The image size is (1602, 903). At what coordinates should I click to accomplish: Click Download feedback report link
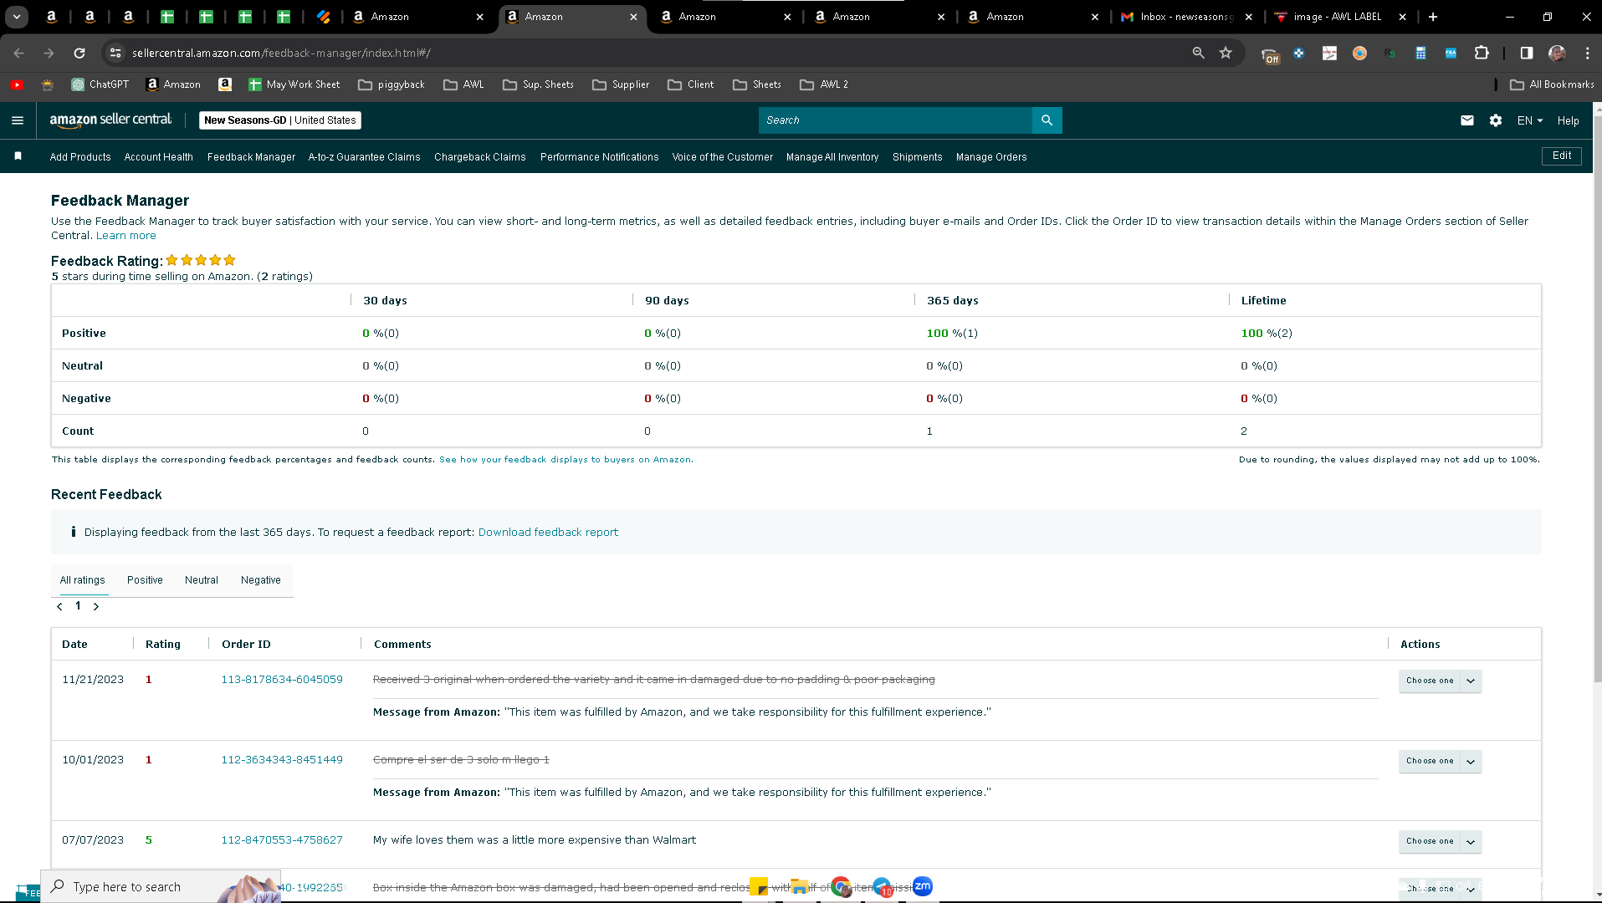(x=548, y=533)
